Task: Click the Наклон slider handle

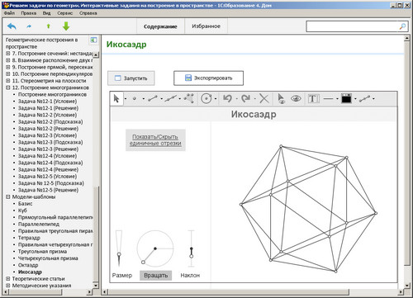Action: (x=192, y=257)
